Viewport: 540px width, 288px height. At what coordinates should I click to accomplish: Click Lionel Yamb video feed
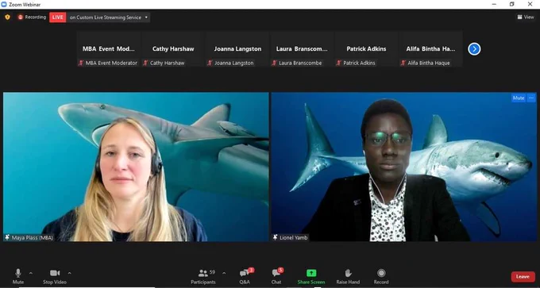click(404, 167)
